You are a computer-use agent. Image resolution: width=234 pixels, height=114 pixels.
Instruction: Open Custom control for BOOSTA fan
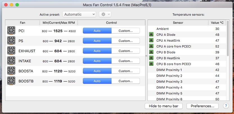click(x=126, y=71)
